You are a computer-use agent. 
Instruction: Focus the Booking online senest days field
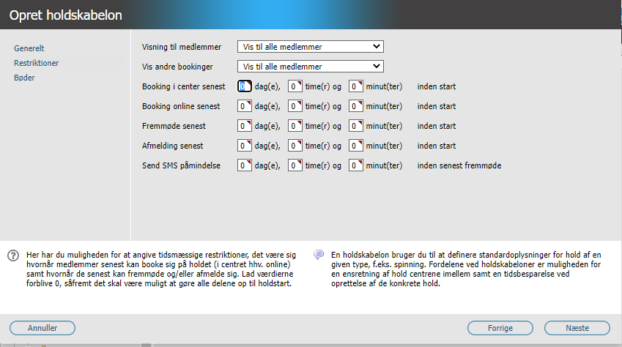pos(245,106)
